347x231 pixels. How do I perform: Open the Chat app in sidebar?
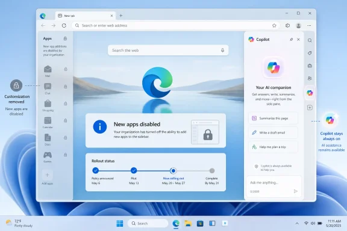pyautogui.click(x=48, y=88)
